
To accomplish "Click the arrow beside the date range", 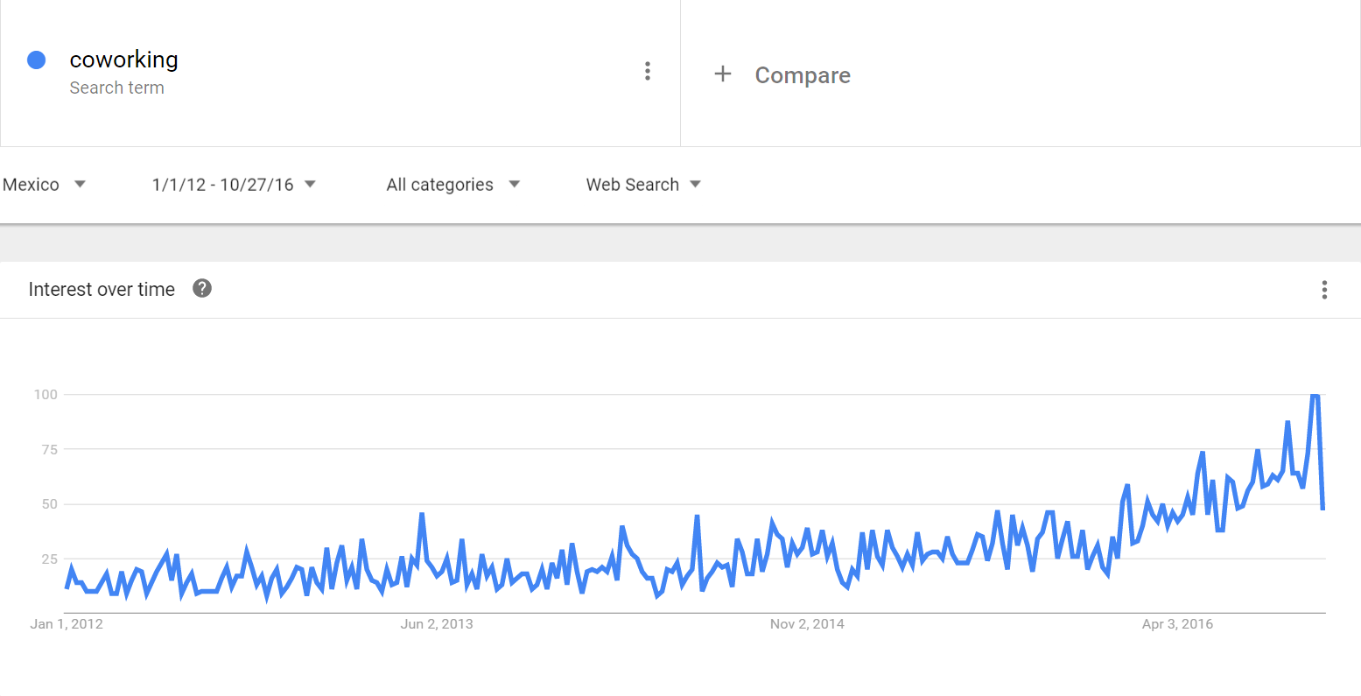I will (310, 184).
